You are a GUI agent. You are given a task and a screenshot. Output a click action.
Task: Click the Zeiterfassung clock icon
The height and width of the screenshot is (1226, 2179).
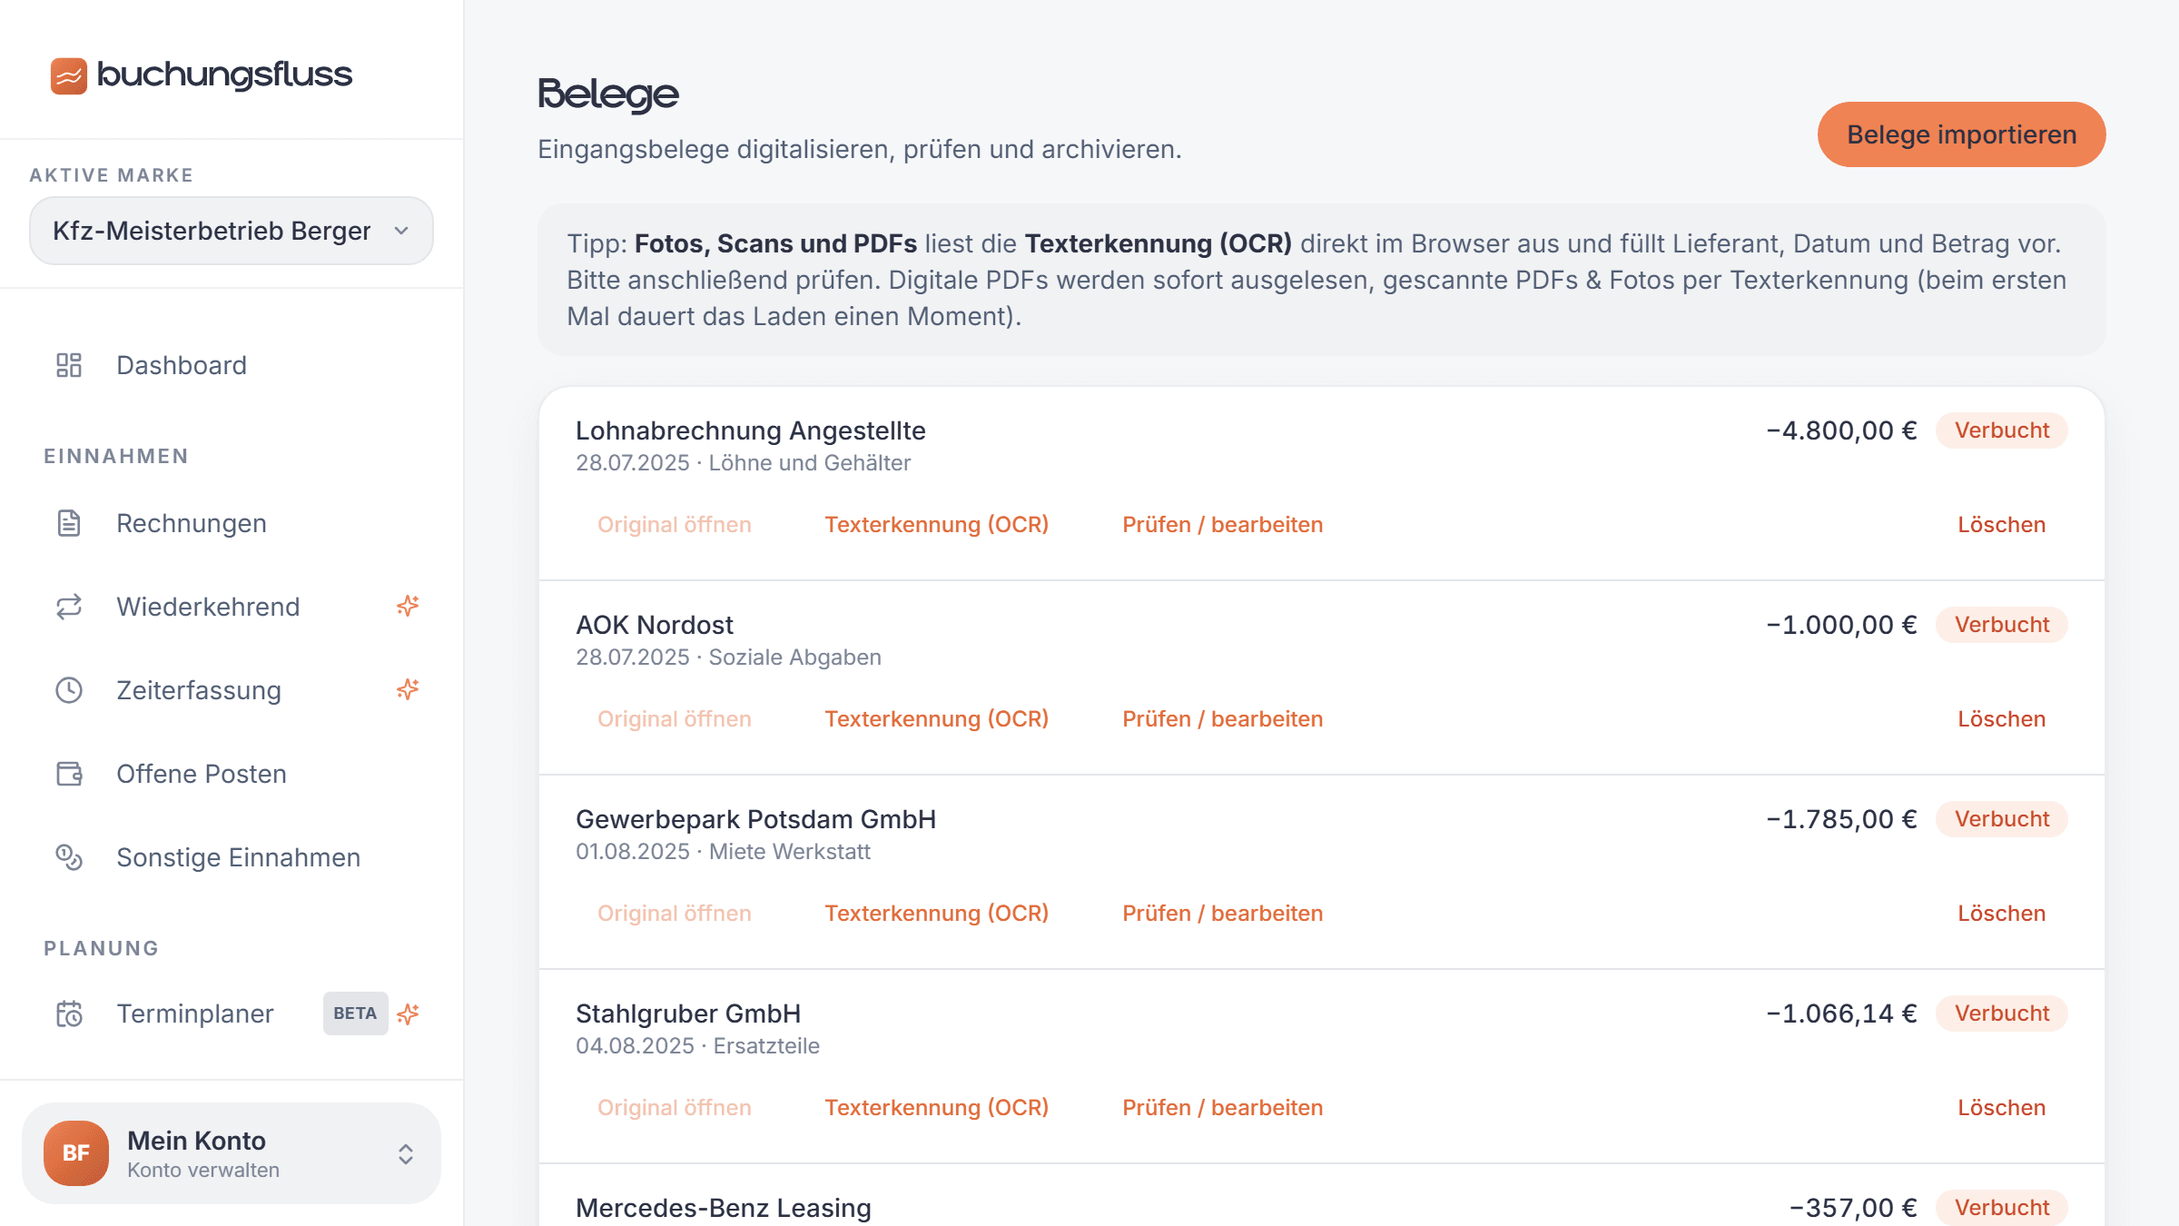[x=69, y=690]
